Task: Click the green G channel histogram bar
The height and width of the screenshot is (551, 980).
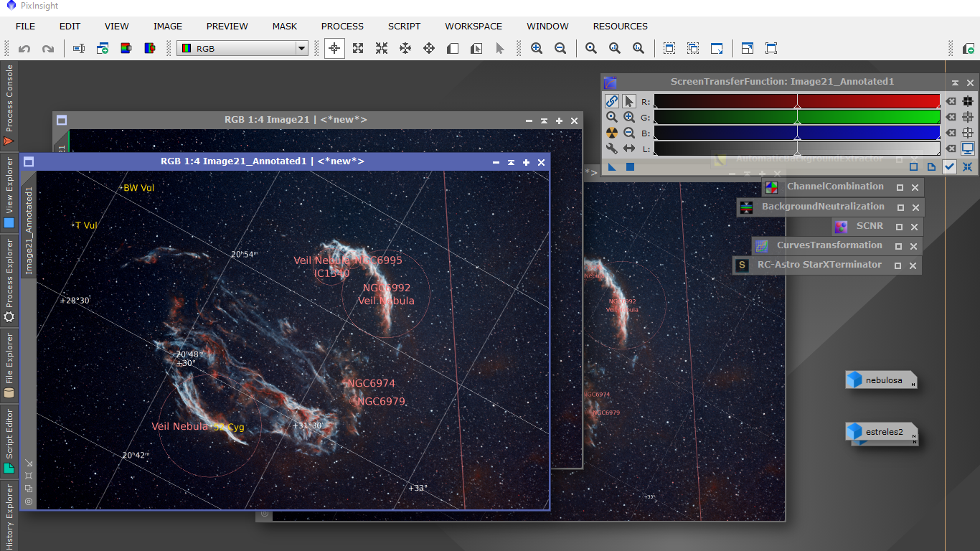Action: tap(796, 117)
